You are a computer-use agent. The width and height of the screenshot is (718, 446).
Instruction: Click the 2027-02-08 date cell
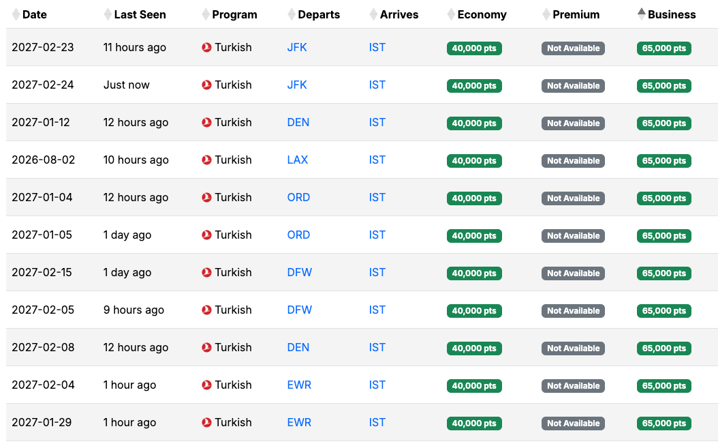coord(43,348)
